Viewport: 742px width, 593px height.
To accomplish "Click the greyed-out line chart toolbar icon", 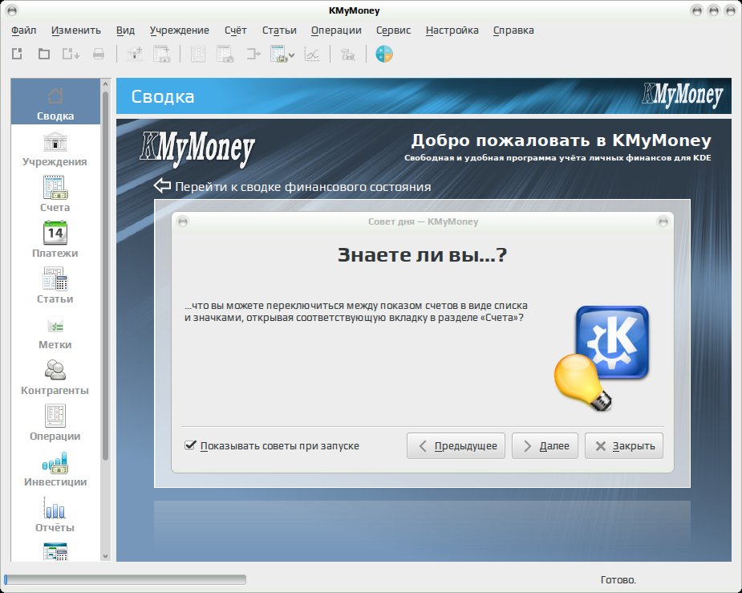I will pos(311,54).
